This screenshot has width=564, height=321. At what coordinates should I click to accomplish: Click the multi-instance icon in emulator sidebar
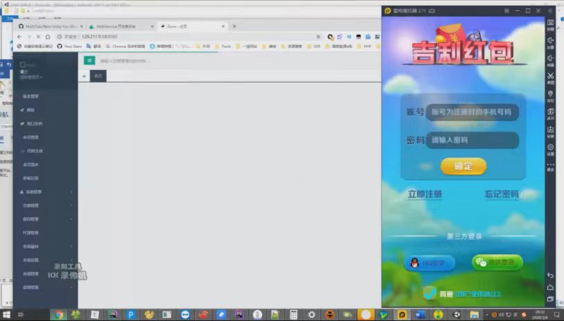point(550,112)
